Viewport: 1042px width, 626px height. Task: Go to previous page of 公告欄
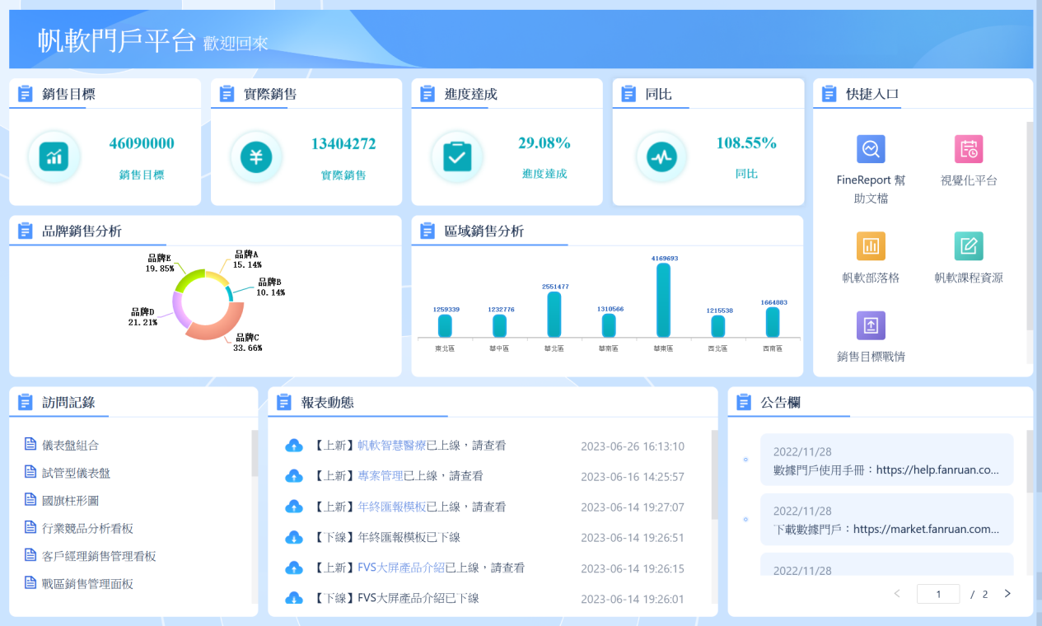(897, 593)
